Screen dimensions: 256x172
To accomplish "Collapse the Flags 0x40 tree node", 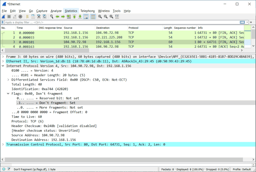I will pos(8,94).
